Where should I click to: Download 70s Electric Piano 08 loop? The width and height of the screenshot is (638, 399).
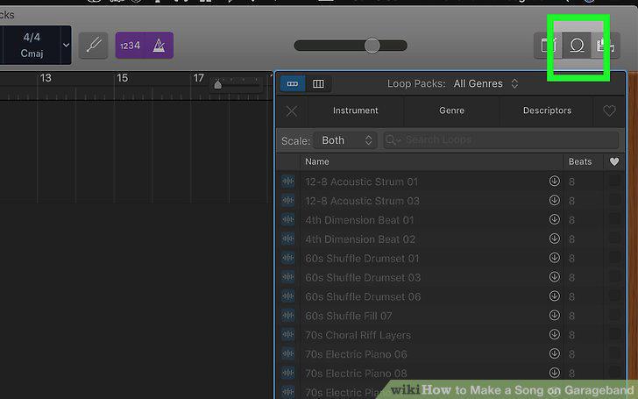[x=554, y=372]
